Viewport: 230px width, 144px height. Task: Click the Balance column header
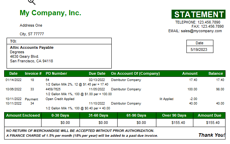(x=215, y=73)
